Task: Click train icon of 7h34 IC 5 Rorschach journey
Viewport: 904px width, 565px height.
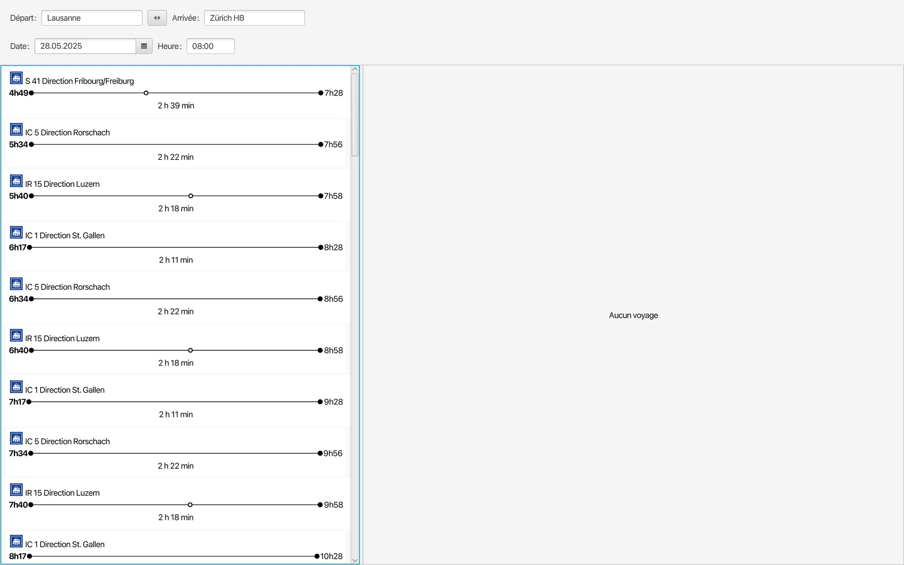Action: coord(16,438)
